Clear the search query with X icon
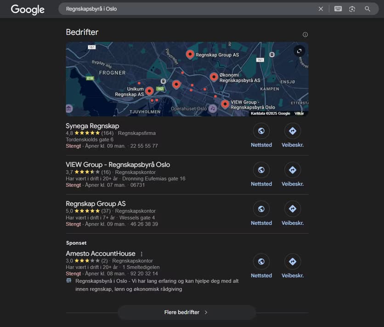The width and height of the screenshot is (384, 327). pos(321,9)
